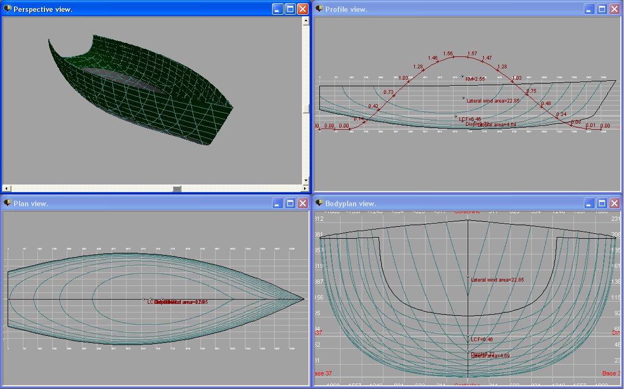Click the 0.73 curve value in Profile view
The width and height of the screenshot is (624, 389).
[388, 92]
